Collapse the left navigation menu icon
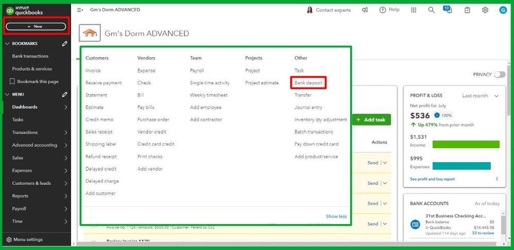Viewport: 514px width, 250px height. point(80,10)
